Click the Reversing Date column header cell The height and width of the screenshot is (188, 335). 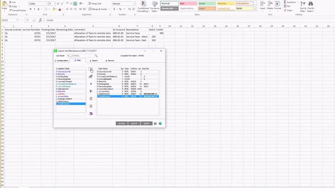tap(65, 30)
